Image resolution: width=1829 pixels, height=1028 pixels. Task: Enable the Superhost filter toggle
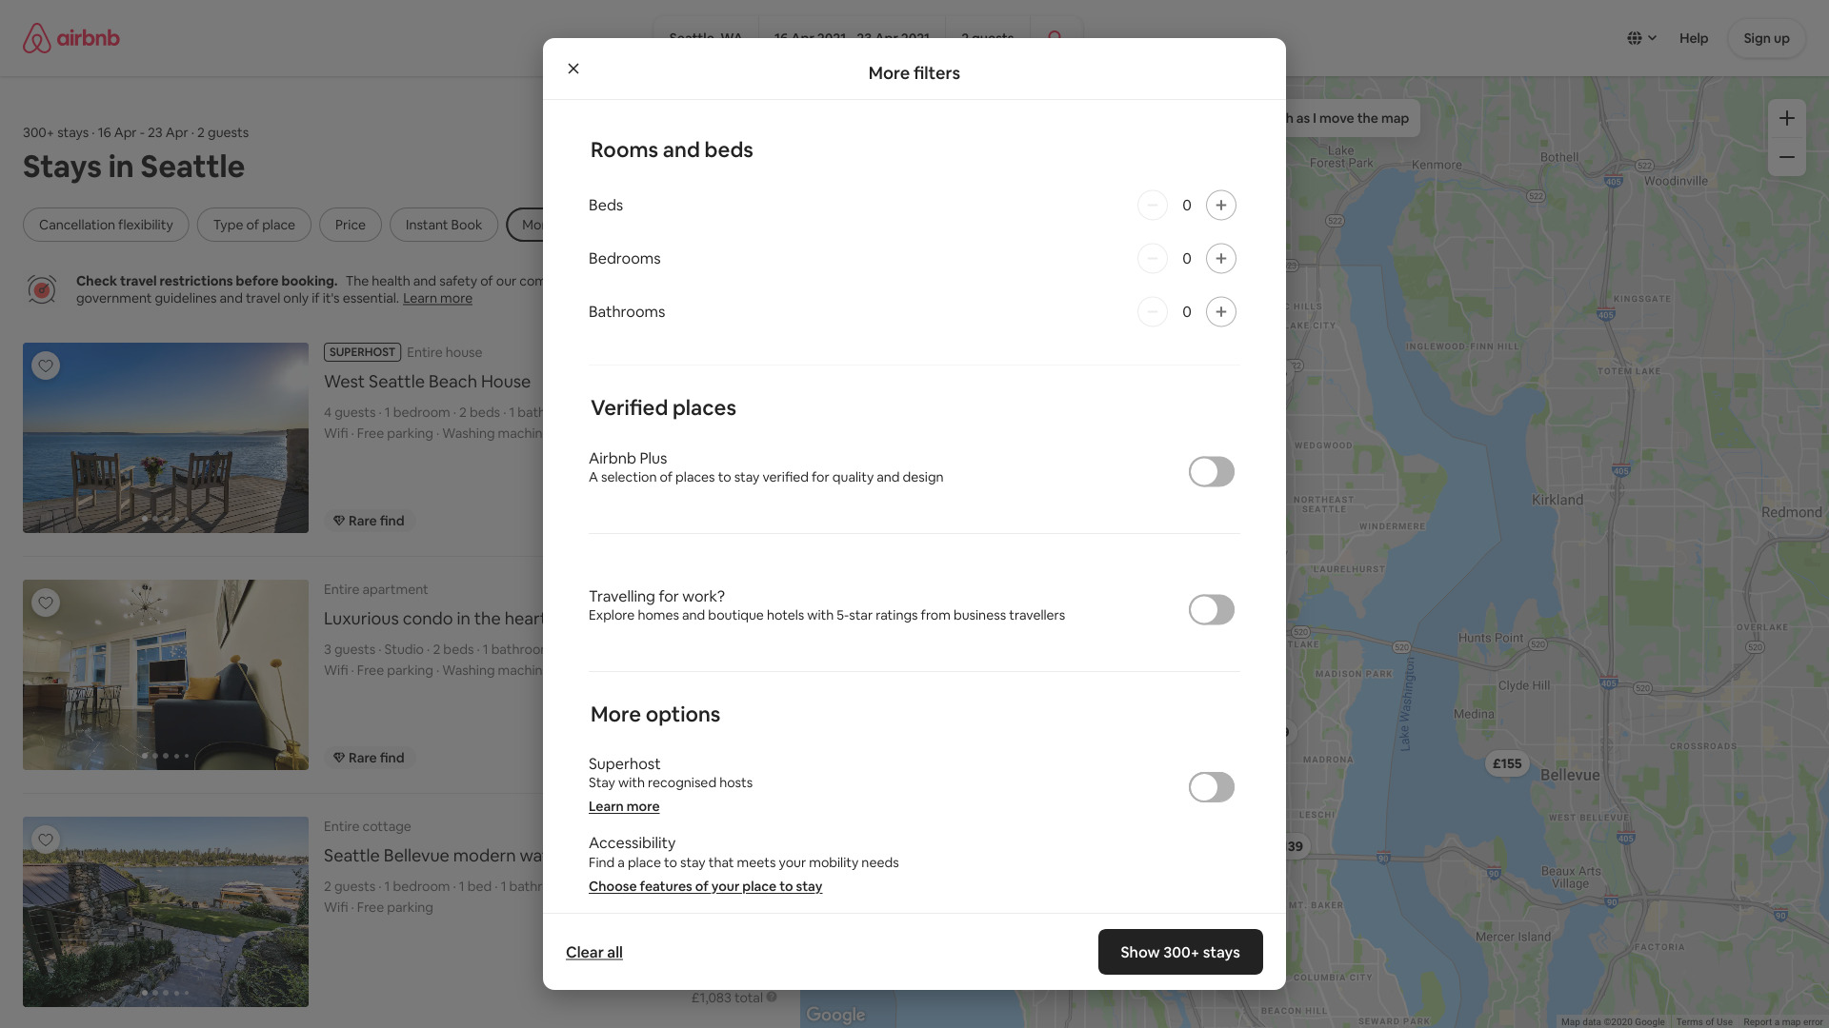[x=1211, y=787]
